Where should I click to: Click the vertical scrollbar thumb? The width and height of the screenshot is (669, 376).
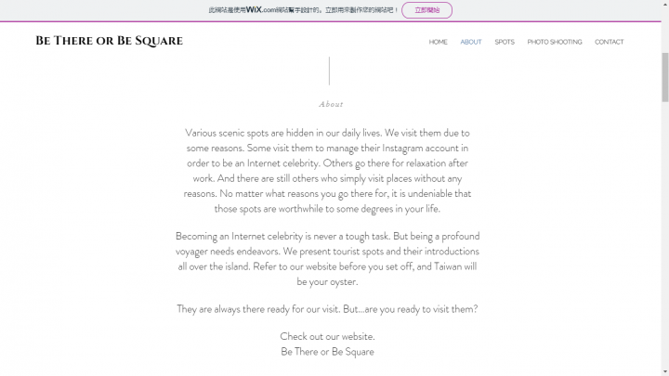(x=665, y=77)
